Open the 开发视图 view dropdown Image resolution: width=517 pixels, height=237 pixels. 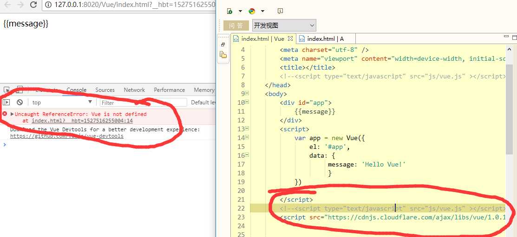pyautogui.click(x=284, y=26)
